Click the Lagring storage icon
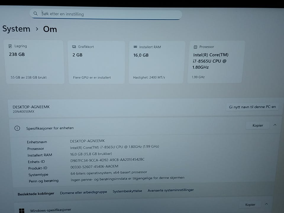 point(10,46)
